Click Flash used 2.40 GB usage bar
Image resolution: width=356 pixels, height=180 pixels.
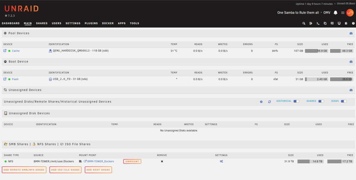click(x=316, y=79)
